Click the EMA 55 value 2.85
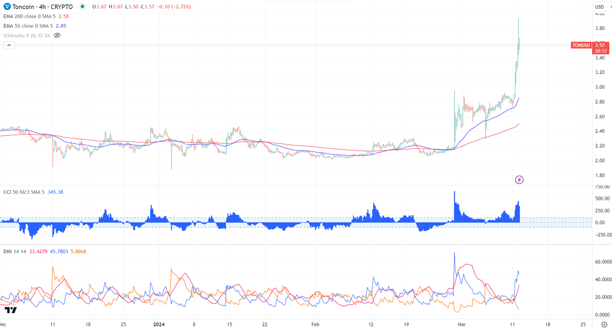The width and height of the screenshot is (612, 329). [61, 26]
